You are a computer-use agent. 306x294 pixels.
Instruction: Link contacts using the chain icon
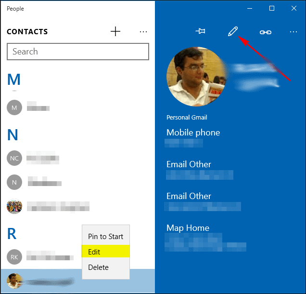[266, 32]
